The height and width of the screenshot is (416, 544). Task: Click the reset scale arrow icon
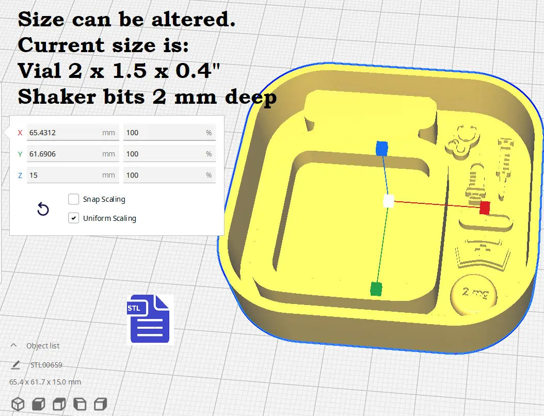pyautogui.click(x=43, y=209)
